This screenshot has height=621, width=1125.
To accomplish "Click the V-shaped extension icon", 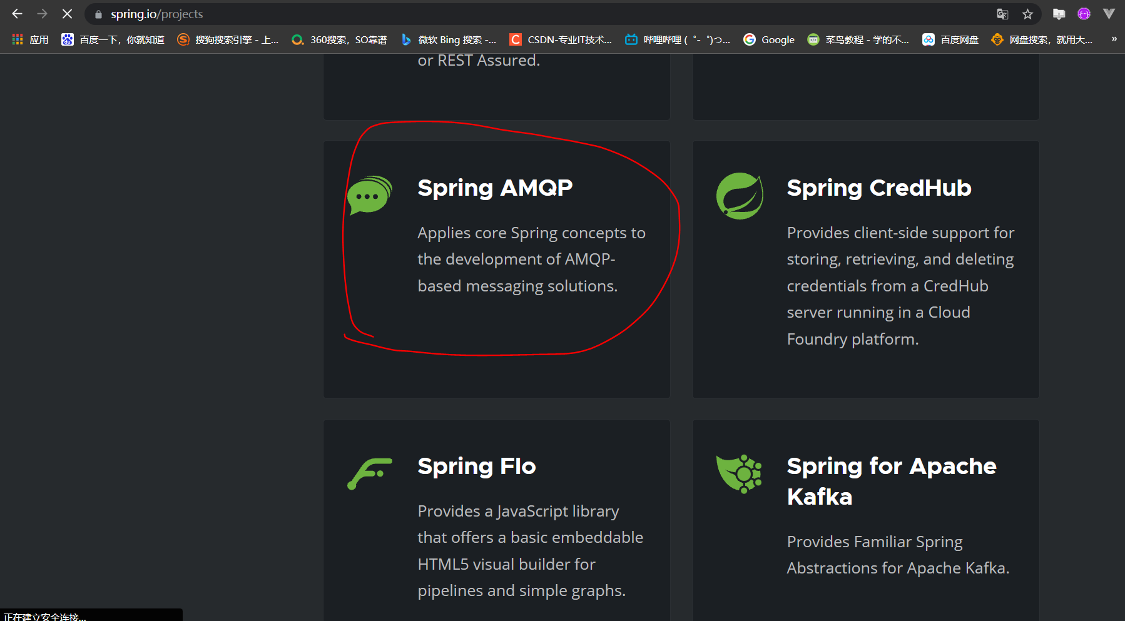I will [1109, 14].
